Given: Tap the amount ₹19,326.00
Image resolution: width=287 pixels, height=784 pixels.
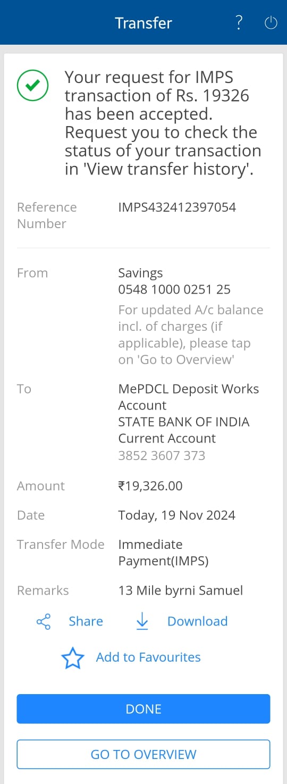Looking at the screenshot, I should click(x=150, y=486).
